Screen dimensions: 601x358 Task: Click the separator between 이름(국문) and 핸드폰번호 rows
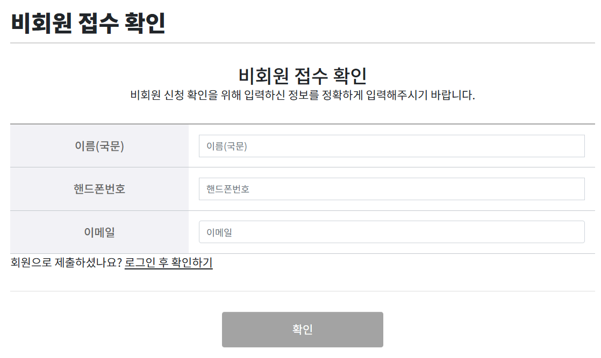pyautogui.click(x=302, y=167)
